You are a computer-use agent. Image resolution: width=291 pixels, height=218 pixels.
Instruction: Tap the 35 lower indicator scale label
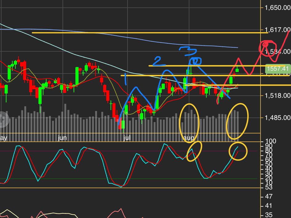pos(269,215)
